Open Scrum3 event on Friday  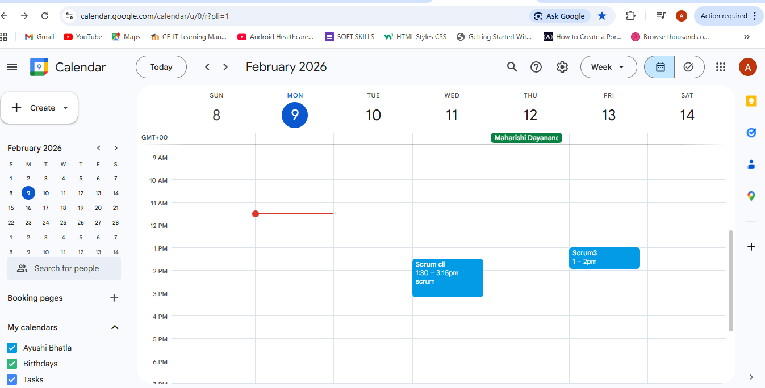click(604, 258)
